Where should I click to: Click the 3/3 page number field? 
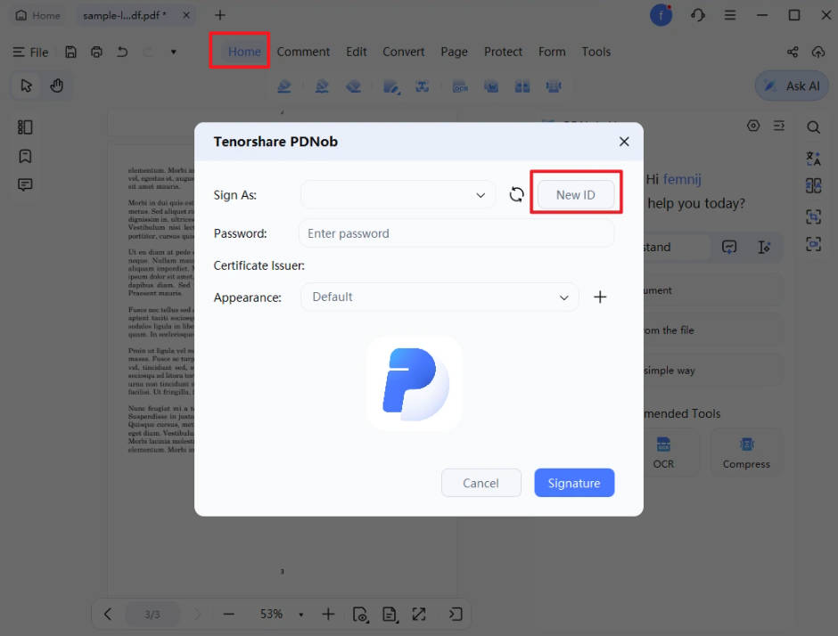click(x=152, y=615)
